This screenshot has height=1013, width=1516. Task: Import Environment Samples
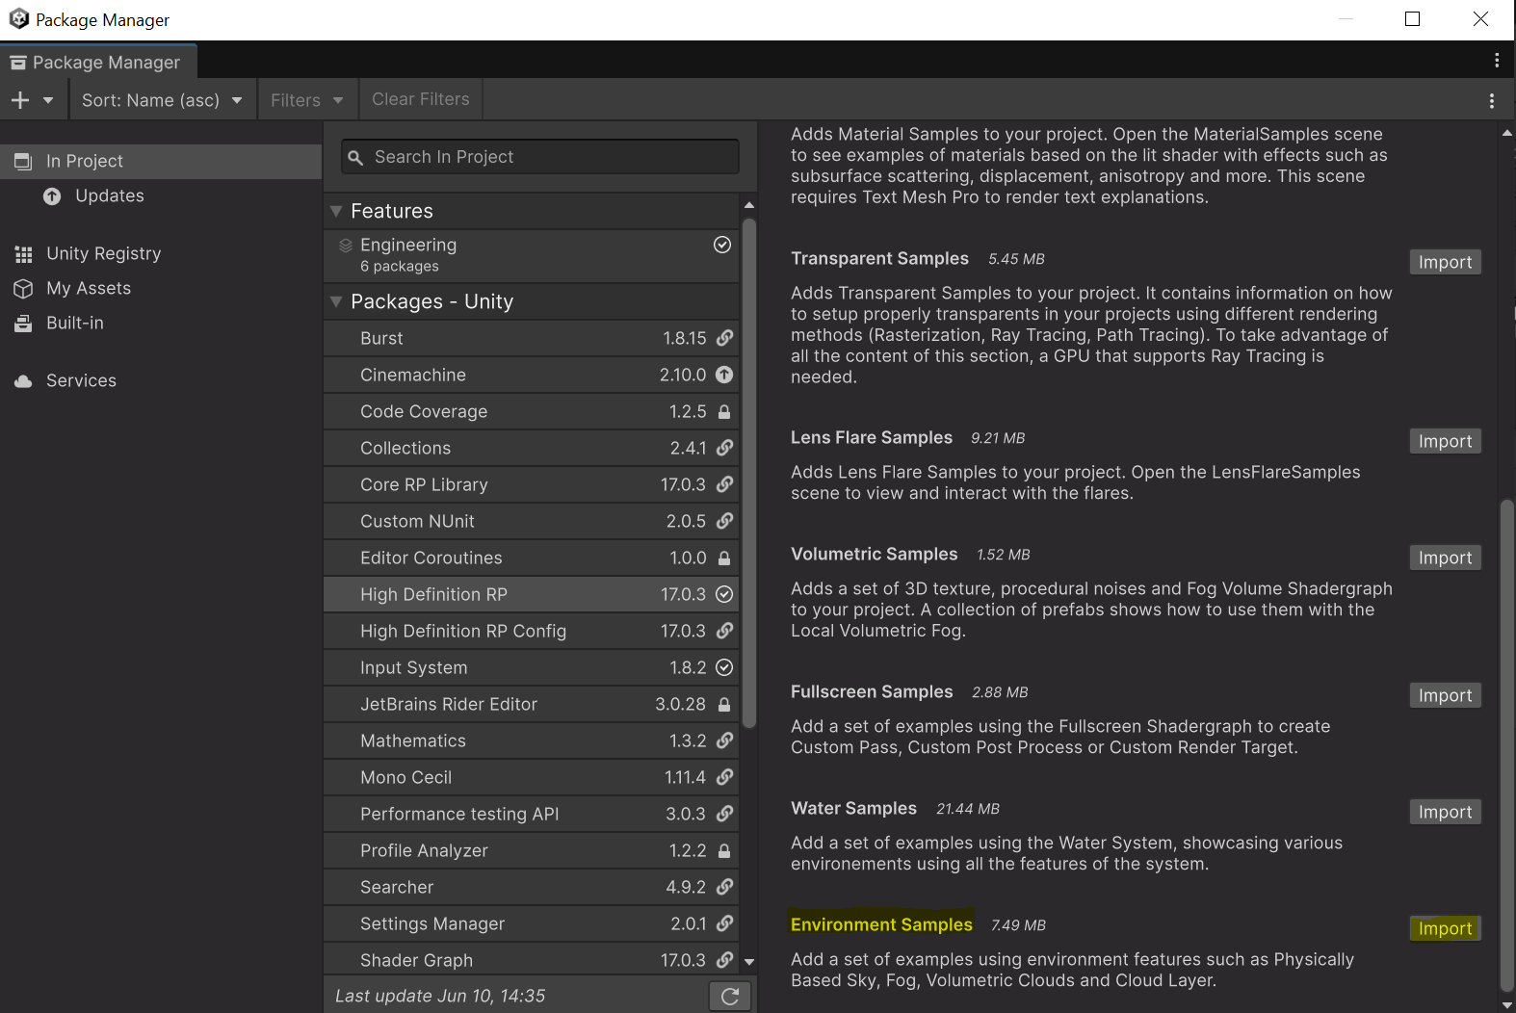coord(1445,928)
